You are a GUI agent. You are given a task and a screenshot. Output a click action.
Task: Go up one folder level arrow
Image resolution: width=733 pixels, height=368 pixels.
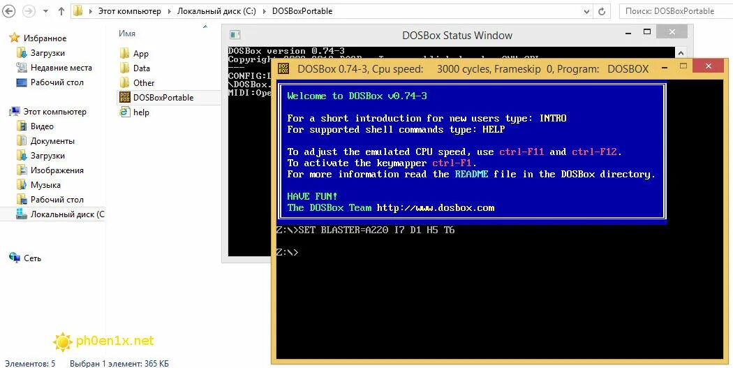tap(61, 11)
